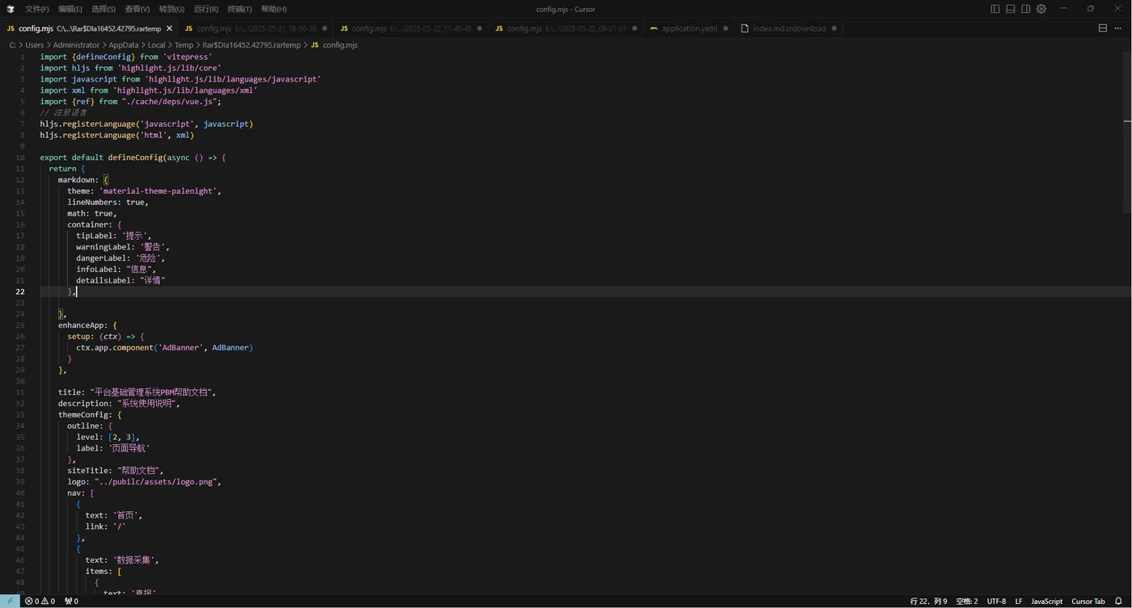Click unsaved dot on index.md.crdownload tab
Screen dimensions: 1132x608
click(x=834, y=28)
